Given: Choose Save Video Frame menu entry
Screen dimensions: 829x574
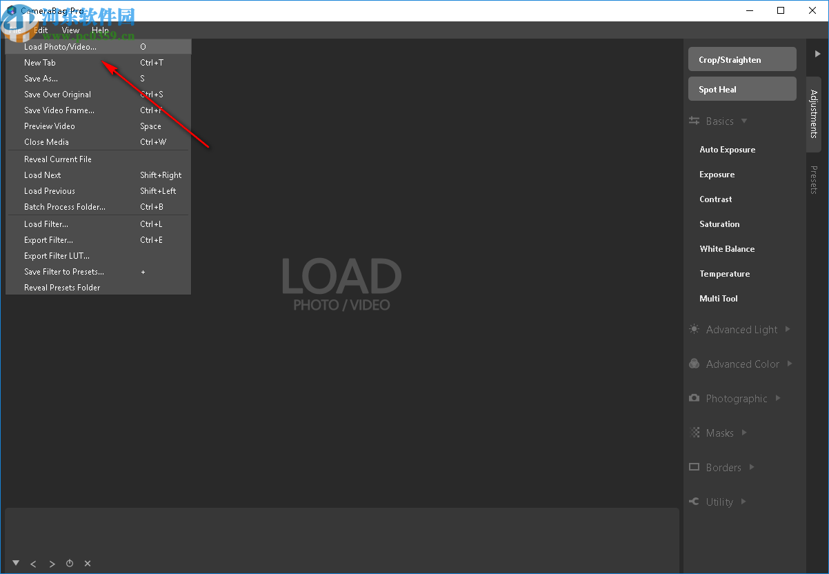Looking at the screenshot, I should 98,110.
